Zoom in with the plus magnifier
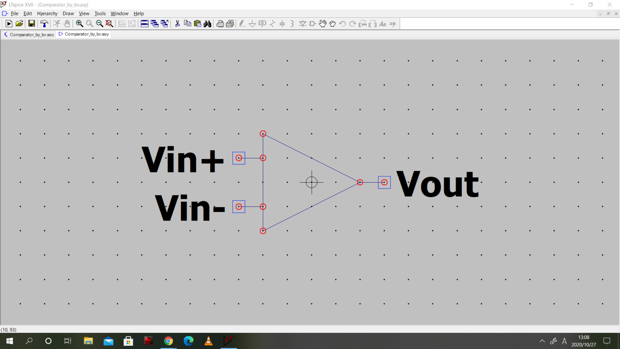Image resolution: width=620 pixels, height=349 pixels. click(x=80, y=24)
